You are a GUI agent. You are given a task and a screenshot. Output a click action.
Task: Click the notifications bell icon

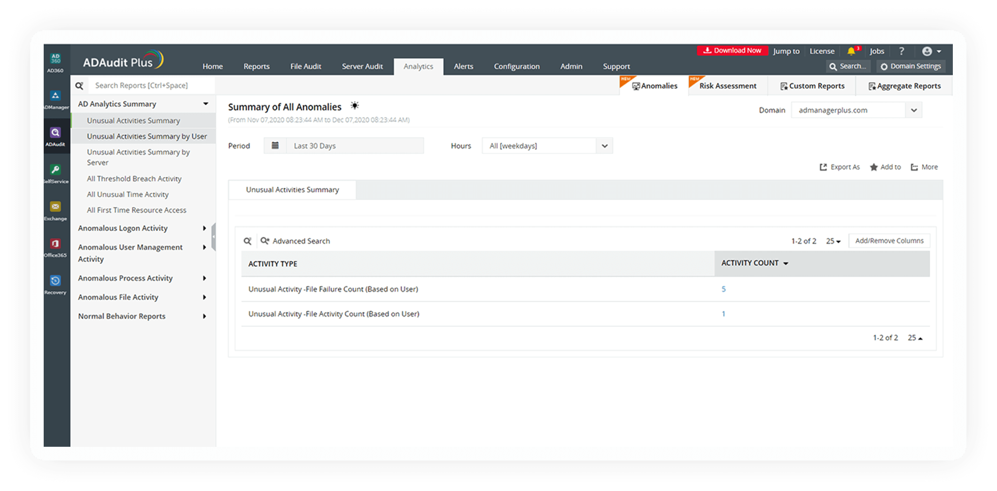(x=851, y=51)
